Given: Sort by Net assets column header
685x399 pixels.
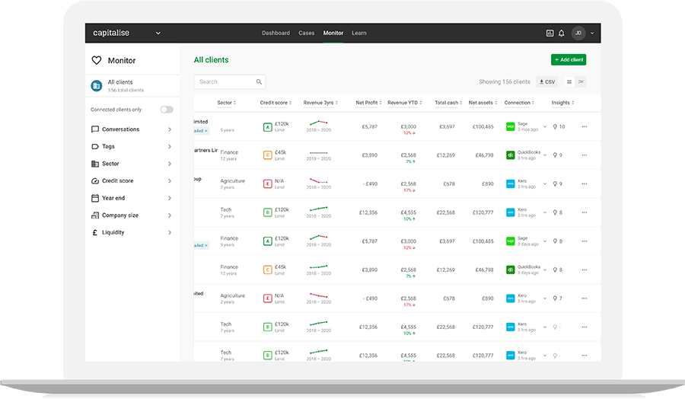Looking at the screenshot, I should coord(483,103).
